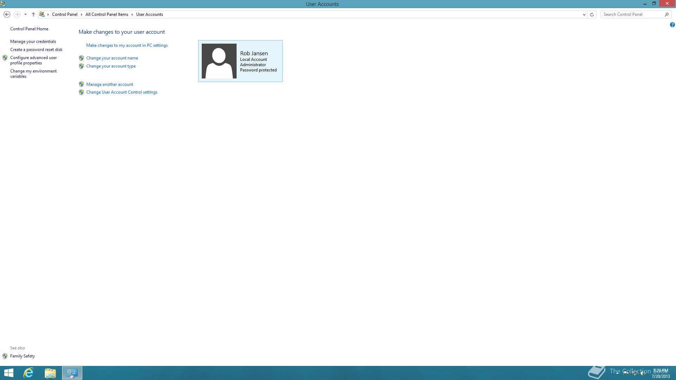
Task: Click the User Accounts address bar icon
Action: [42, 14]
